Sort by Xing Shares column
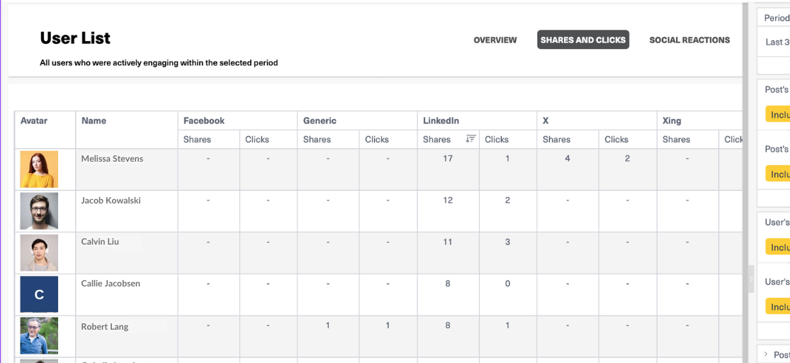 pyautogui.click(x=676, y=139)
